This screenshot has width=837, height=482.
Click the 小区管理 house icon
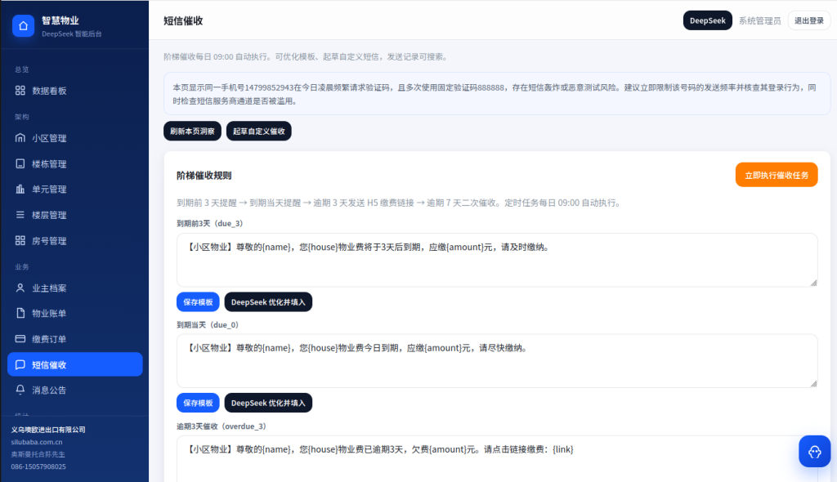(20, 138)
